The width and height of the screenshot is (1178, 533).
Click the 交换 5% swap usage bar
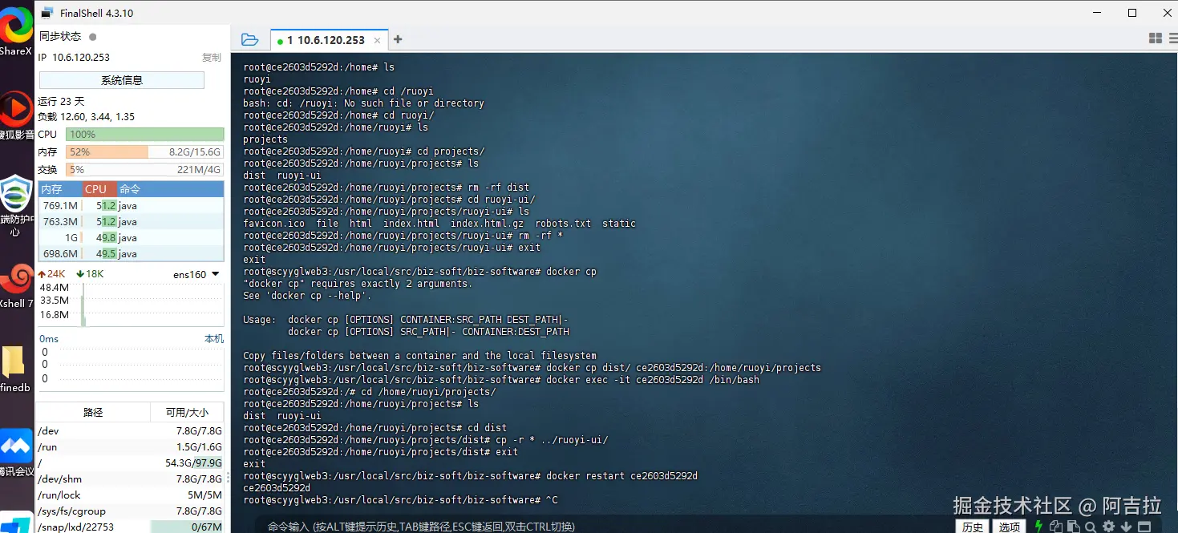(144, 170)
